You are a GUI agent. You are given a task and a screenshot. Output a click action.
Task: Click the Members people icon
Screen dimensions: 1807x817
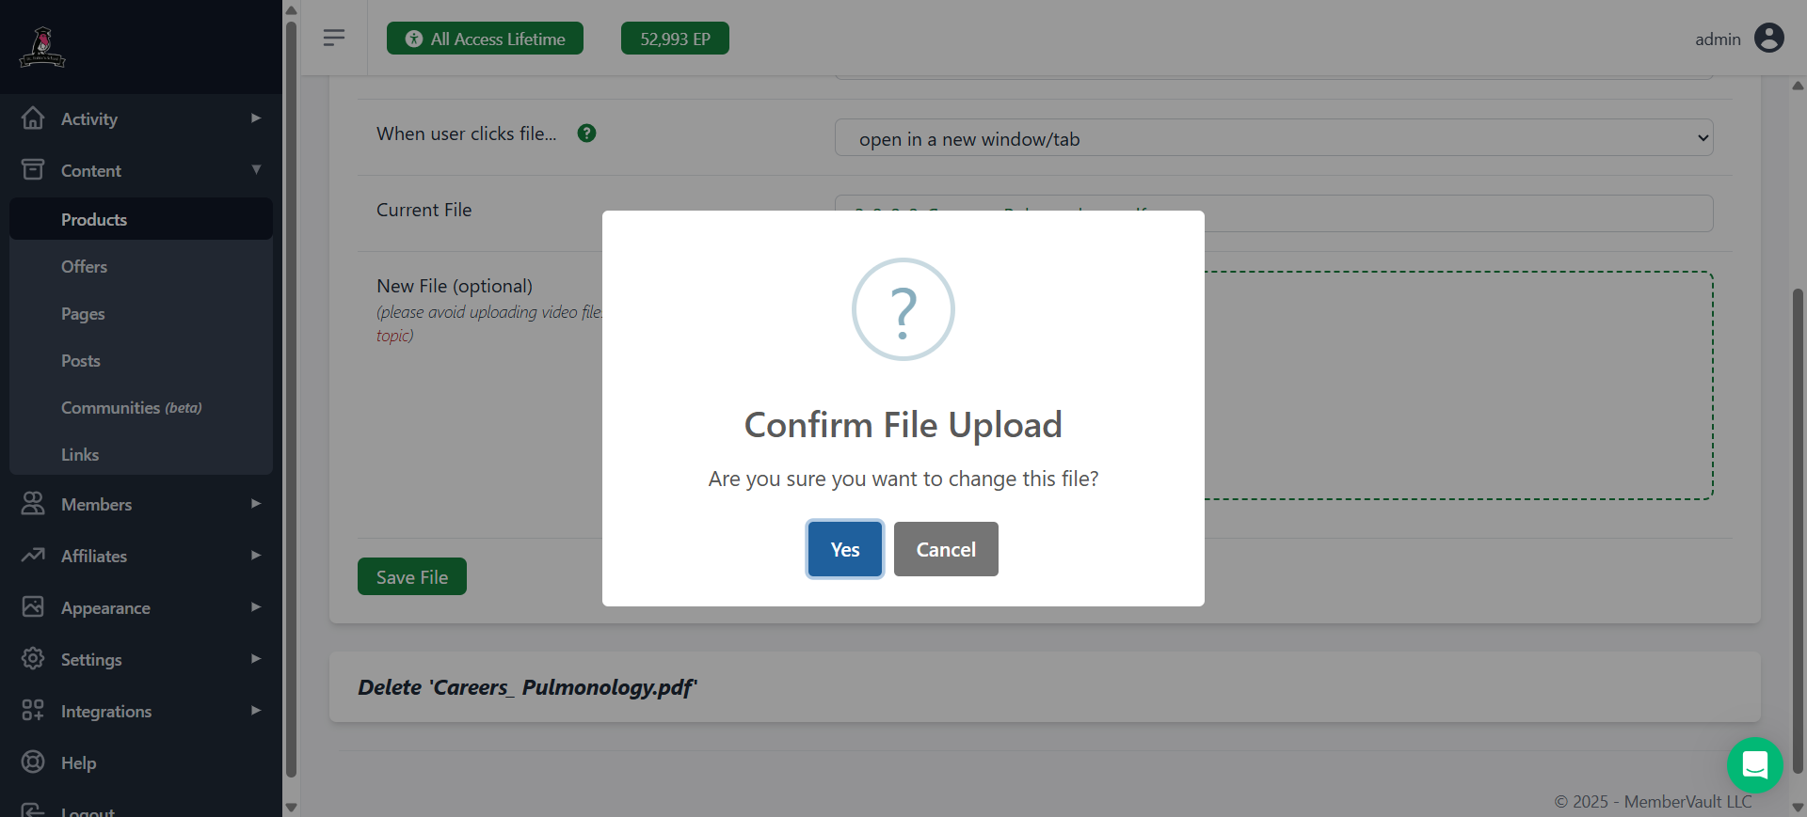point(33,503)
